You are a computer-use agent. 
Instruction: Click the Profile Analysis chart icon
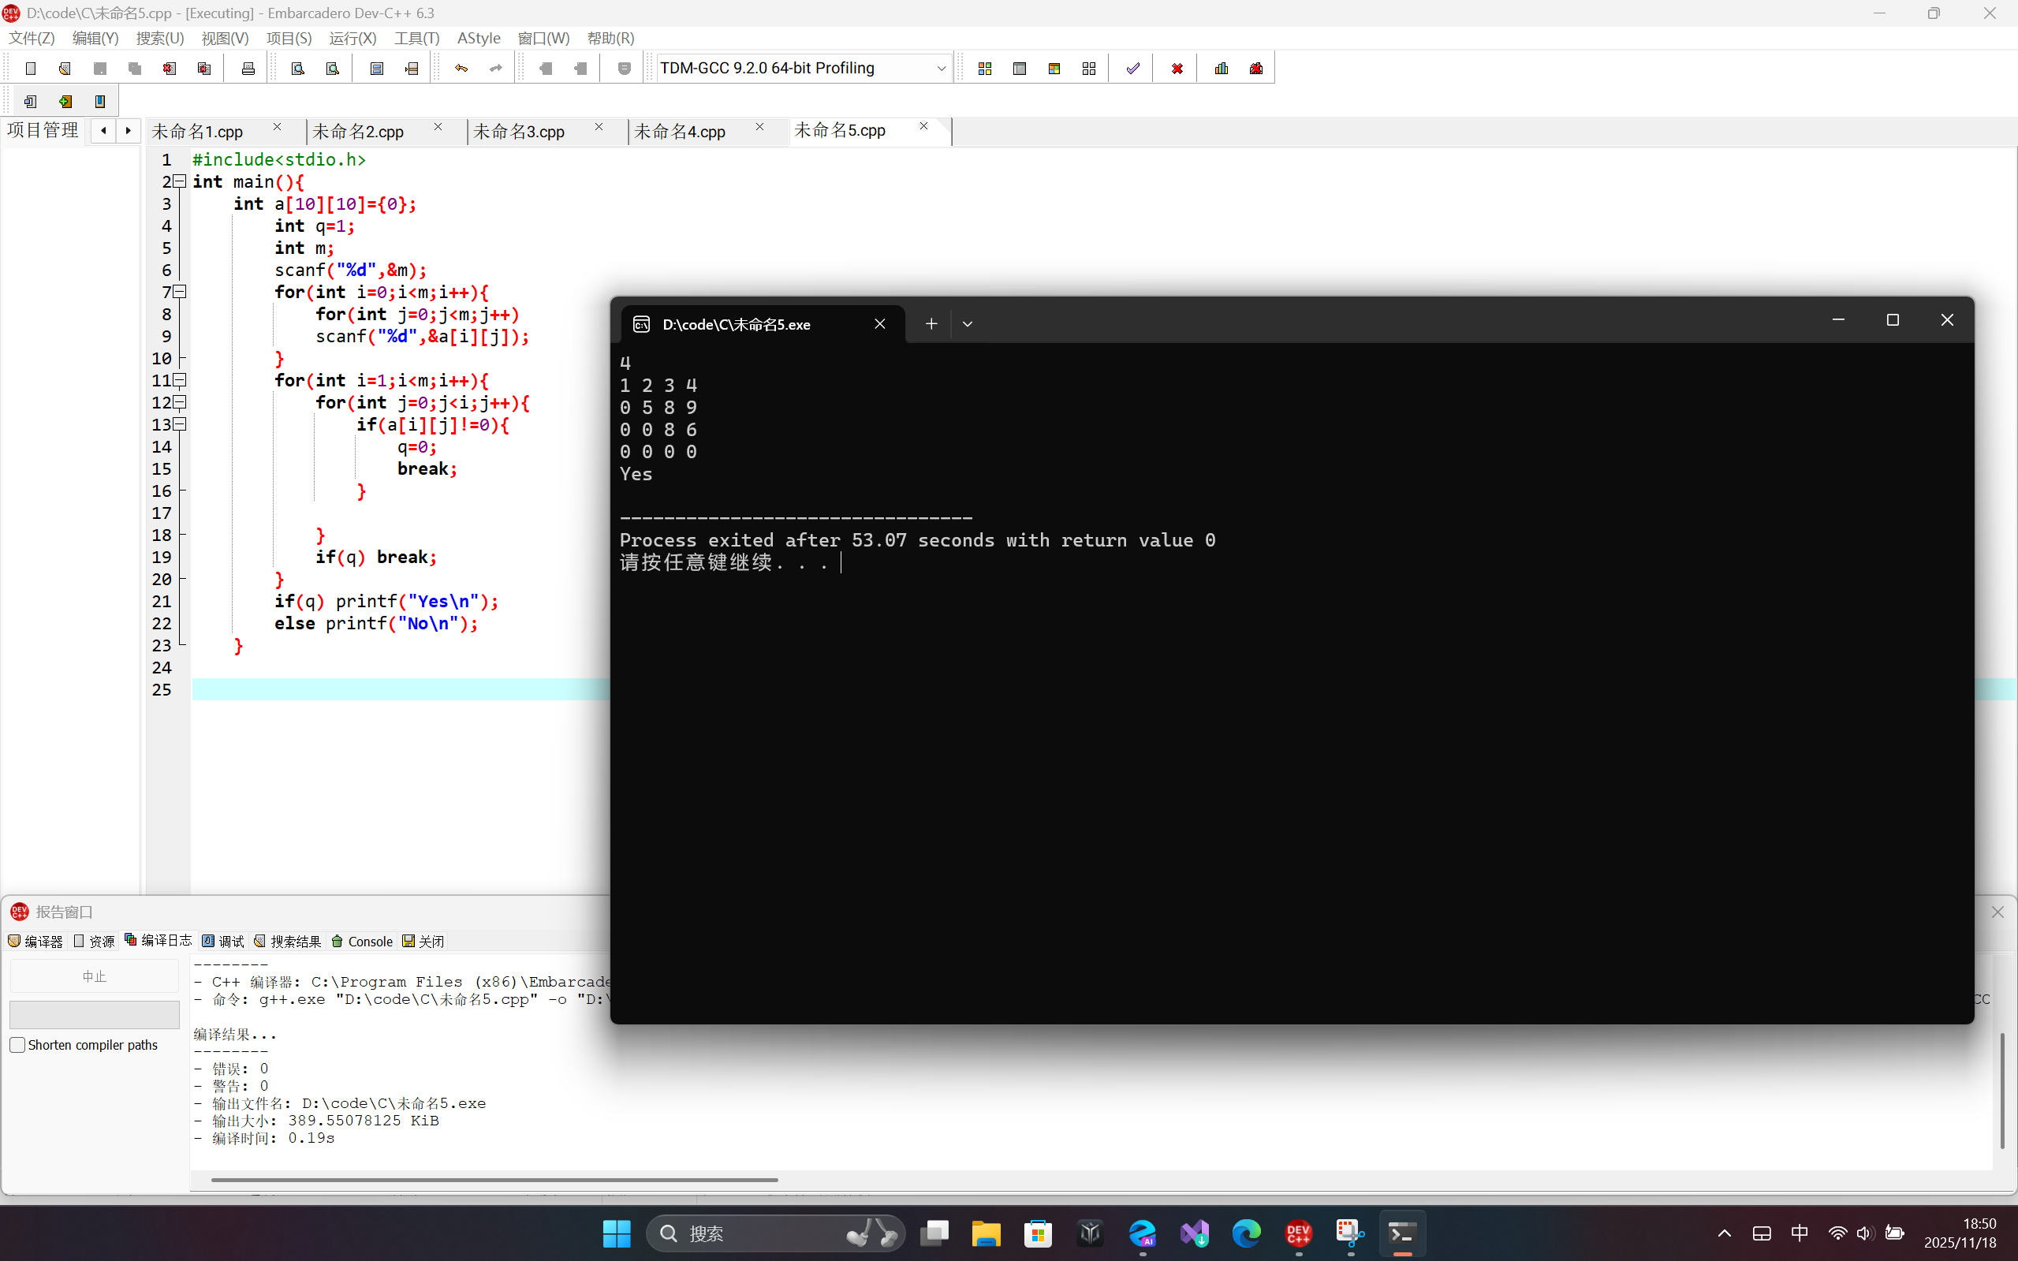(x=1222, y=69)
